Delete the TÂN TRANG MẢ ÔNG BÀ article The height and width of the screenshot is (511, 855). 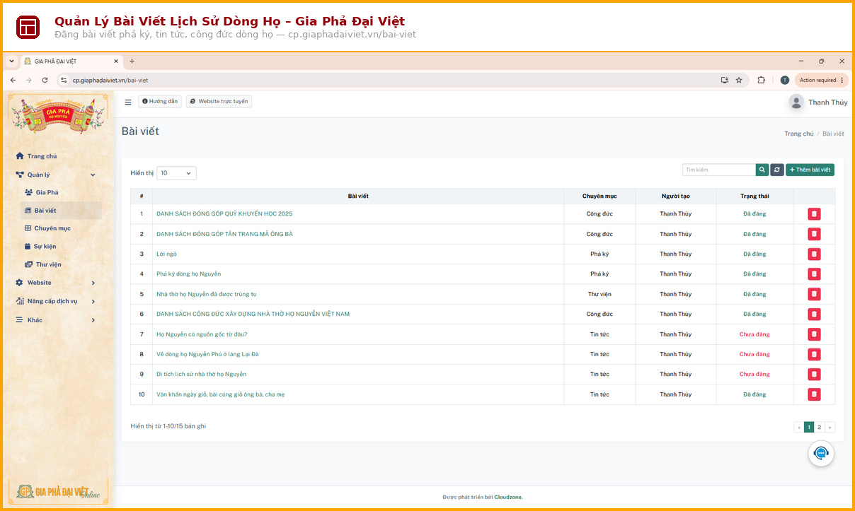pos(814,234)
